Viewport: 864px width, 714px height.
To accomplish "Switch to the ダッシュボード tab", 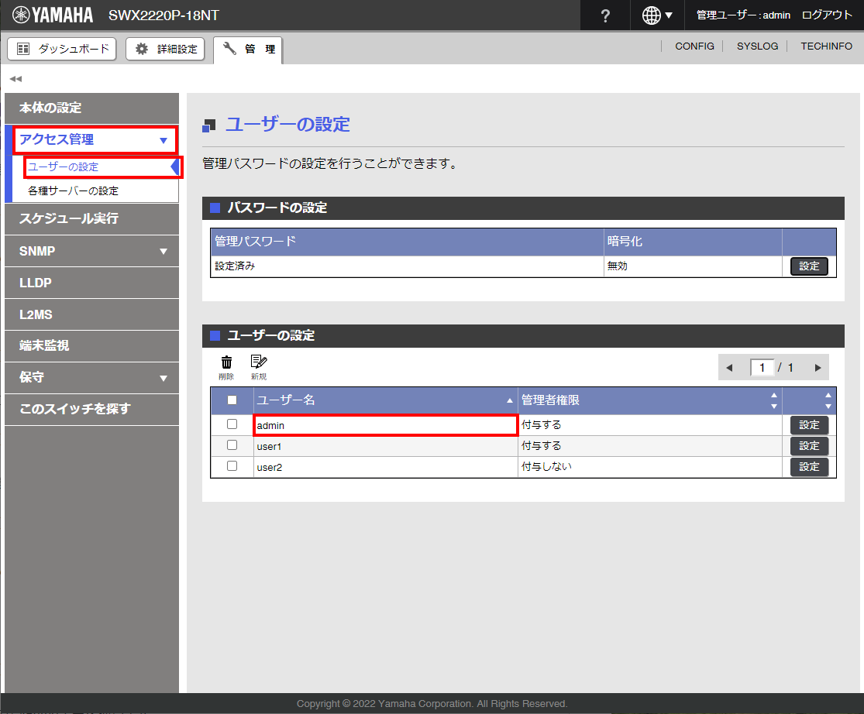I will coord(62,49).
